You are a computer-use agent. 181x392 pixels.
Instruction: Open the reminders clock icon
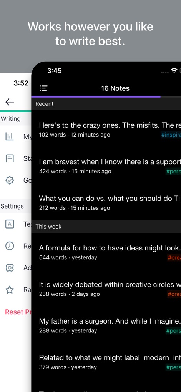10,246
